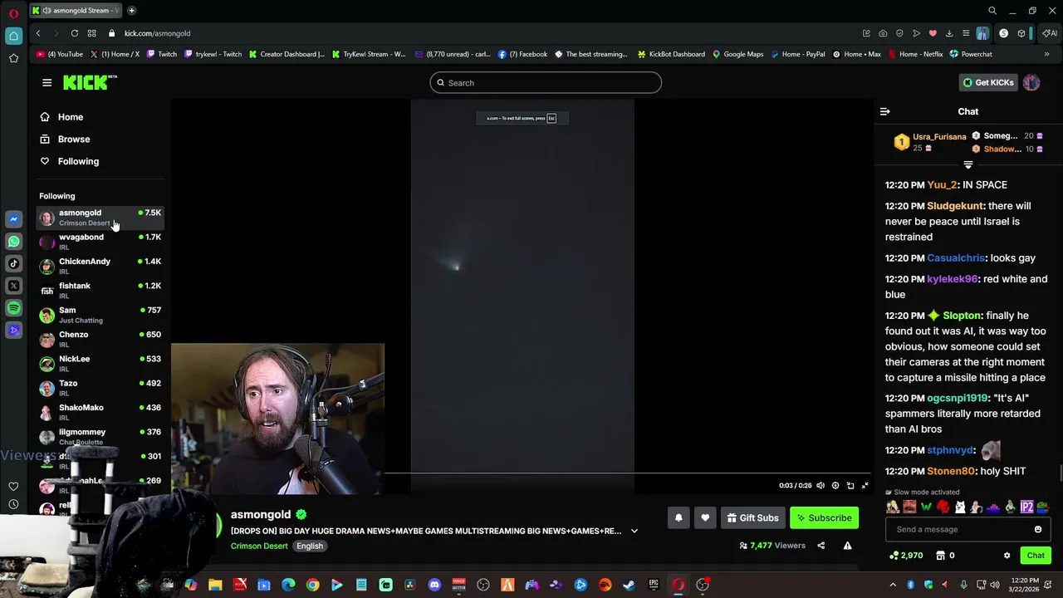Open WhatsApp in Opera sidebar

coord(13,242)
